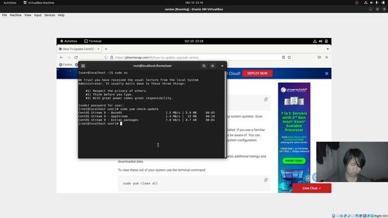Reload the page in Firefox
Screen dimensions: 388x218
click(x=76, y=58)
